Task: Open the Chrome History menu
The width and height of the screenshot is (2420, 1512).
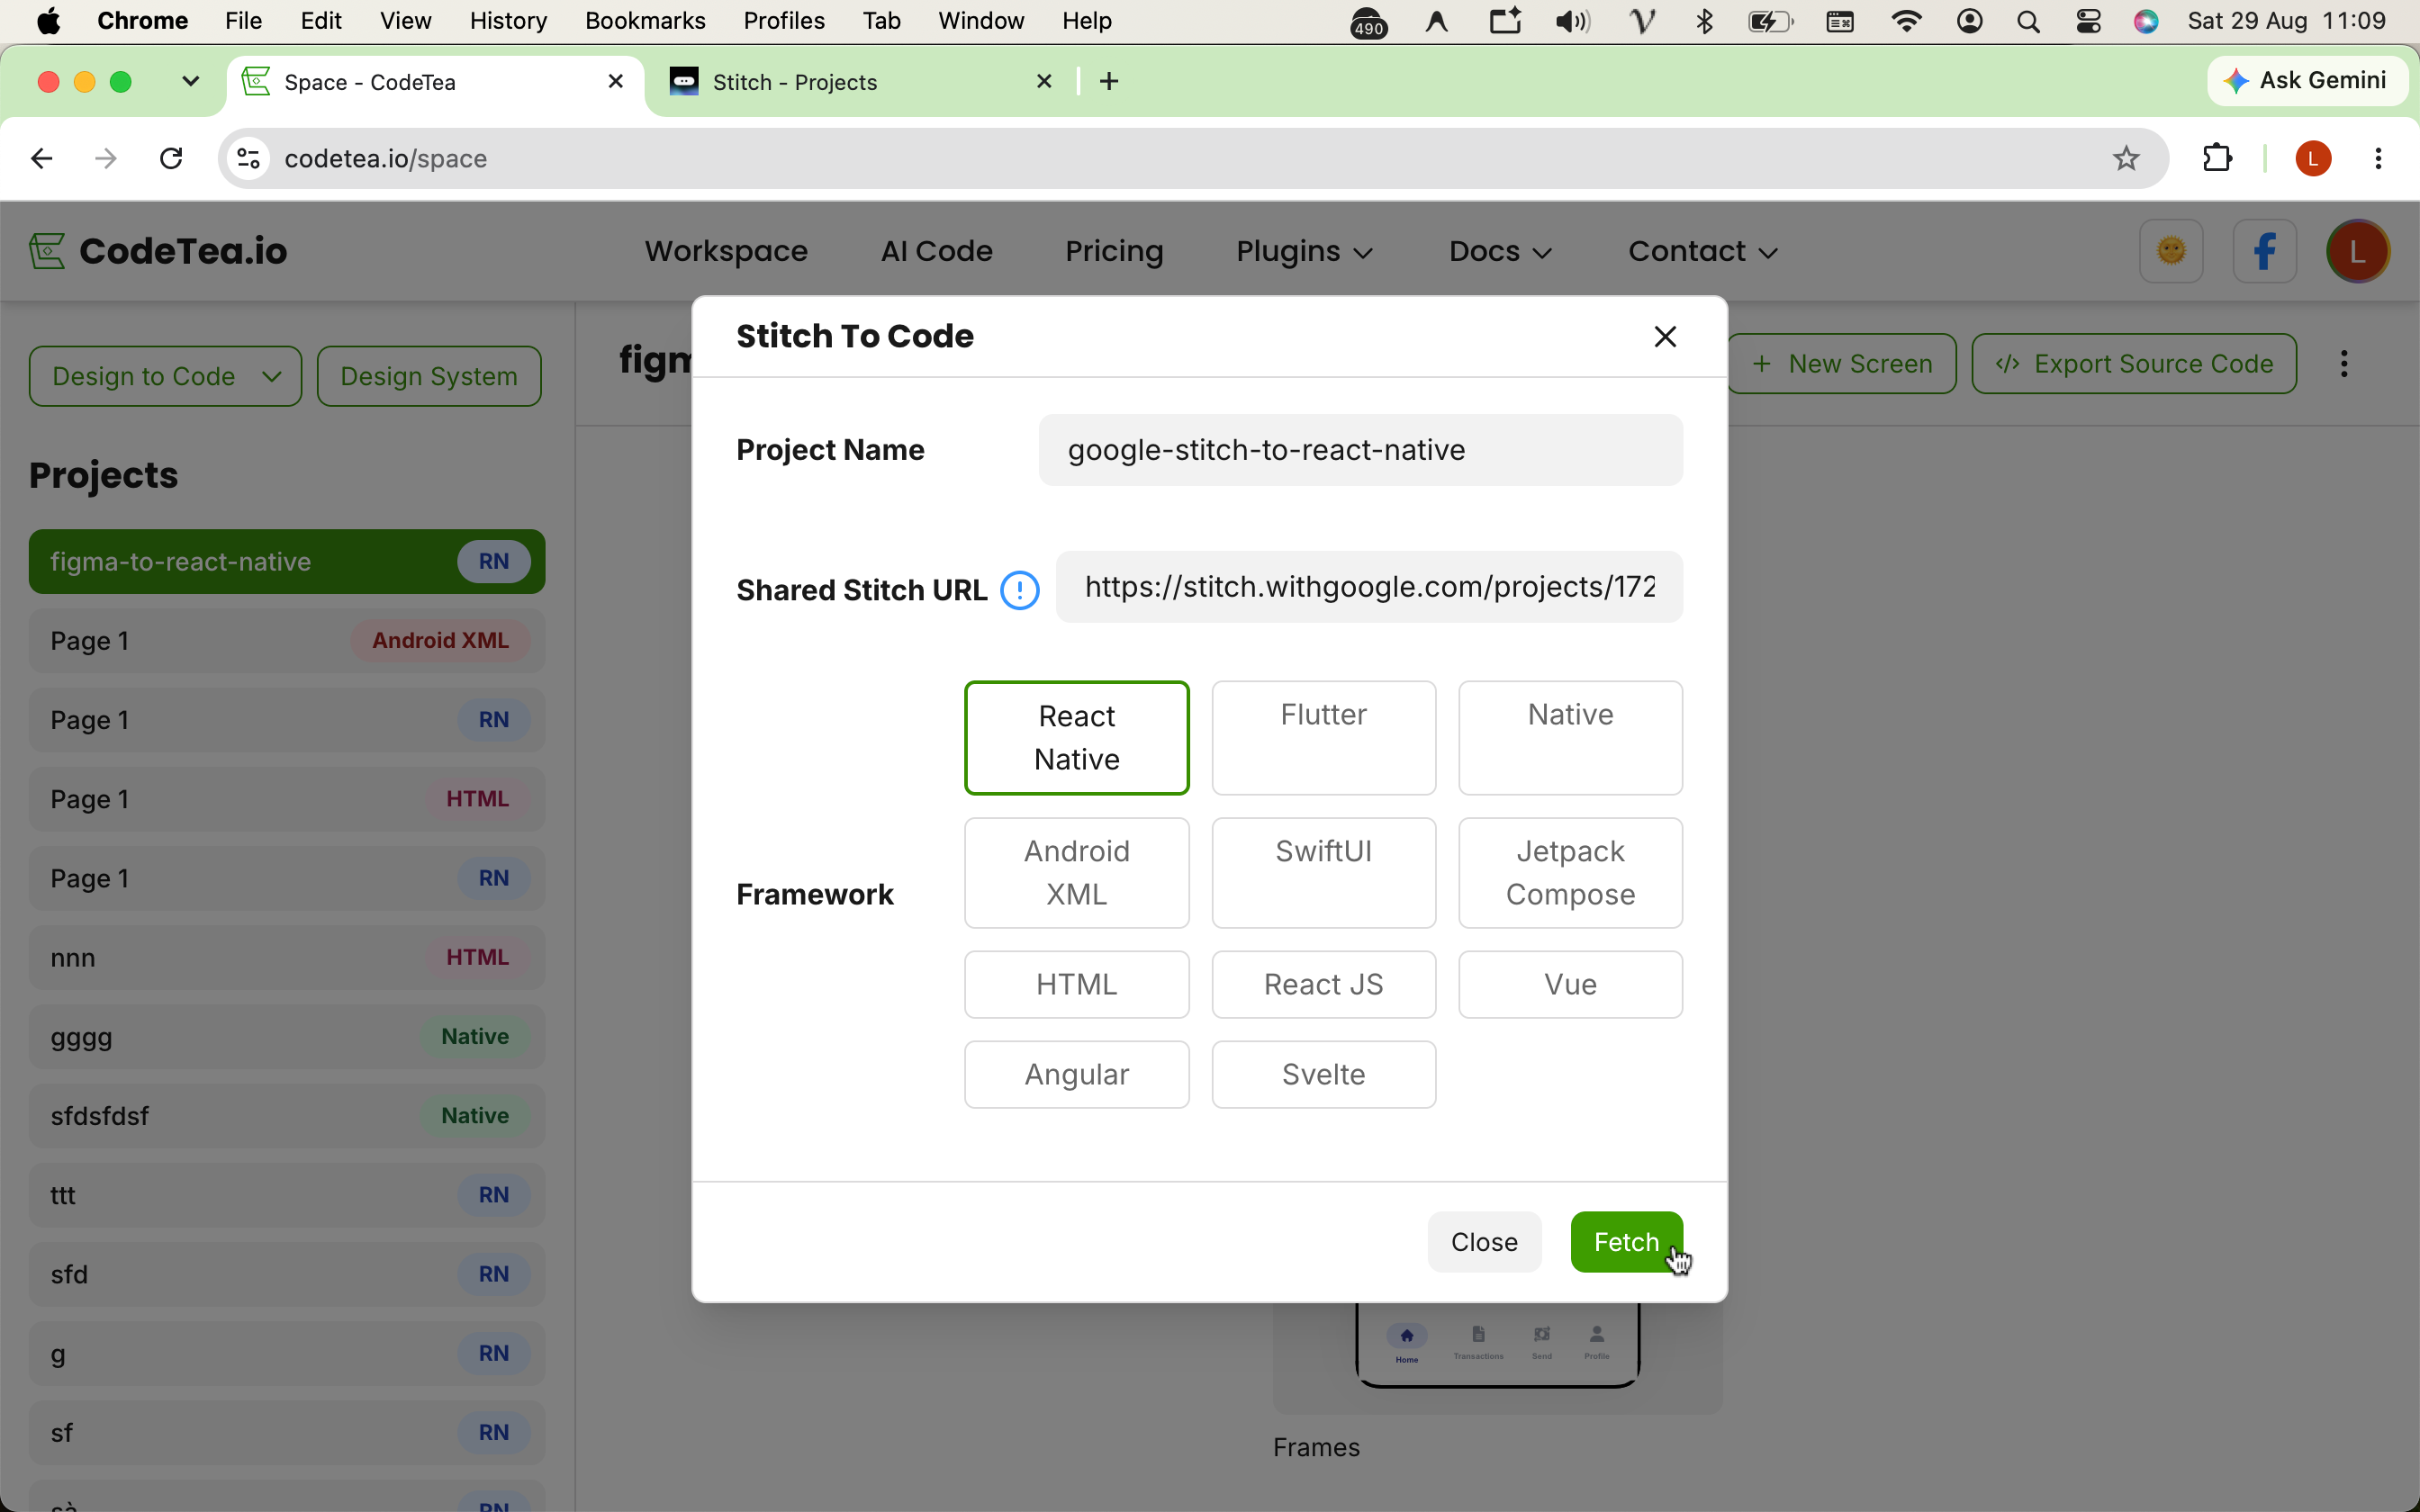Action: [508, 21]
